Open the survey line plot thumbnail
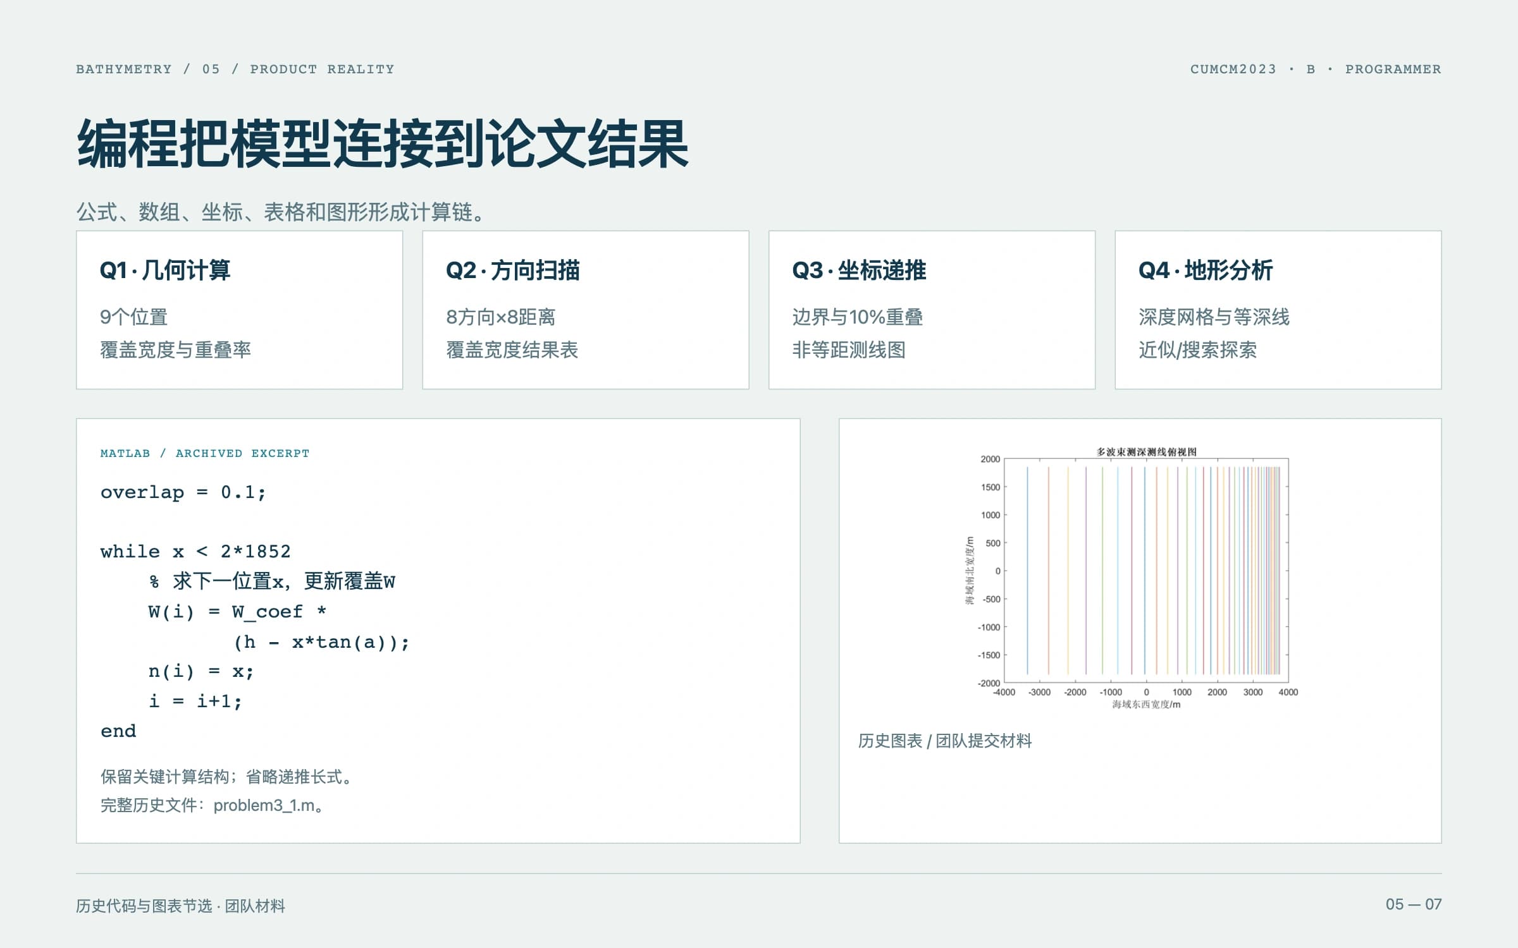 tap(1132, 578)
